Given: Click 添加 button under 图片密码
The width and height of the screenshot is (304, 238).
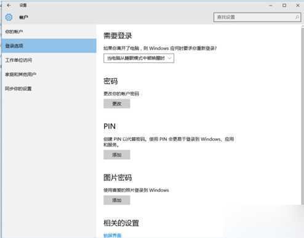Looking at the screenshot, I should coord(117,200).
